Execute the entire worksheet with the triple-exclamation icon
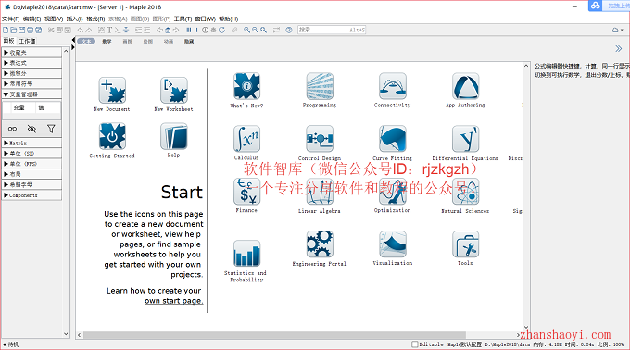The image size is (630, 350). tap(189, 31)
